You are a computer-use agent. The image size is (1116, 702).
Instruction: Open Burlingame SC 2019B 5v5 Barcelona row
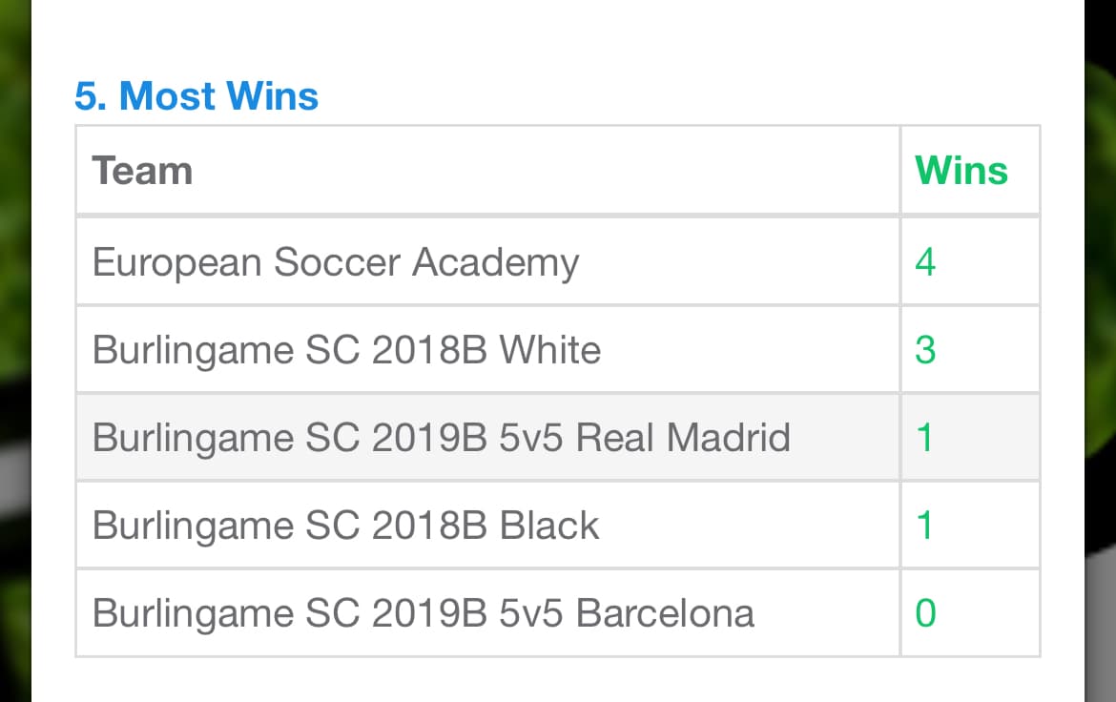pos(423,613)
